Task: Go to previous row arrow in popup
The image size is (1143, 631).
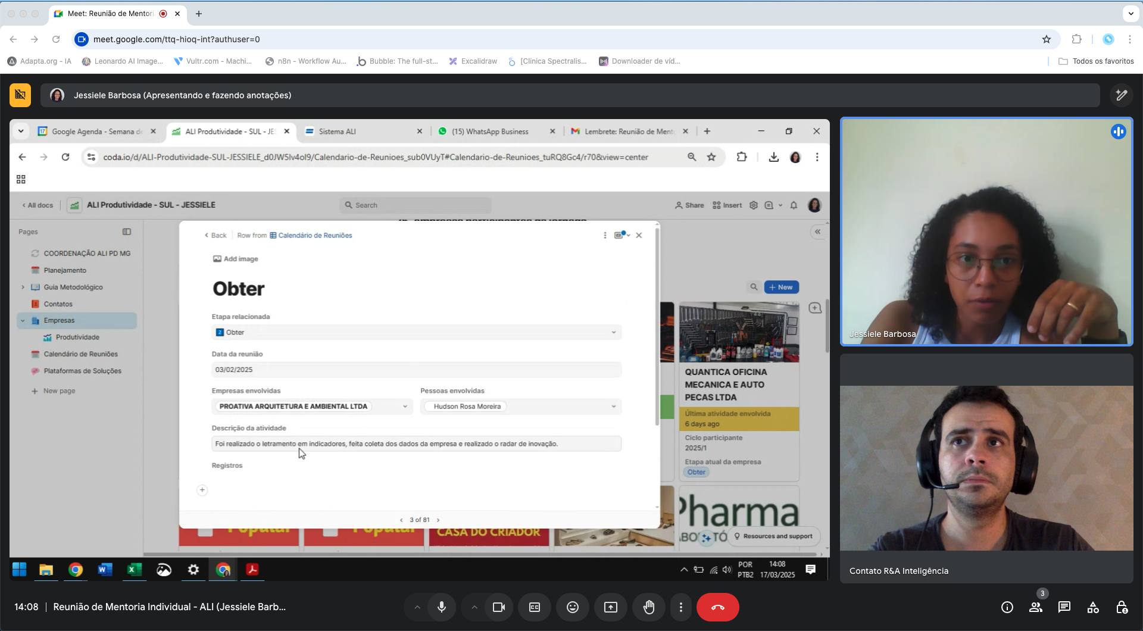Action: point(401,520)
